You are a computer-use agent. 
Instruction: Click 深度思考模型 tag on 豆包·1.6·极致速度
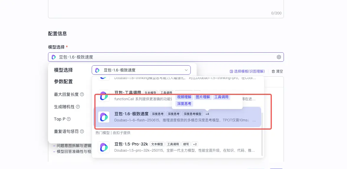click(x=192, y=114)
